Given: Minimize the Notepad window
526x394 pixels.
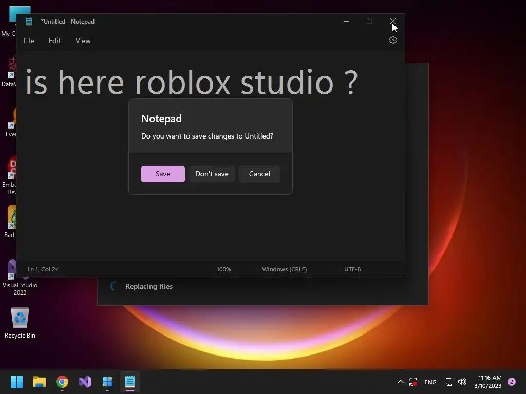Looking at the screenshot, I should 346,21.
